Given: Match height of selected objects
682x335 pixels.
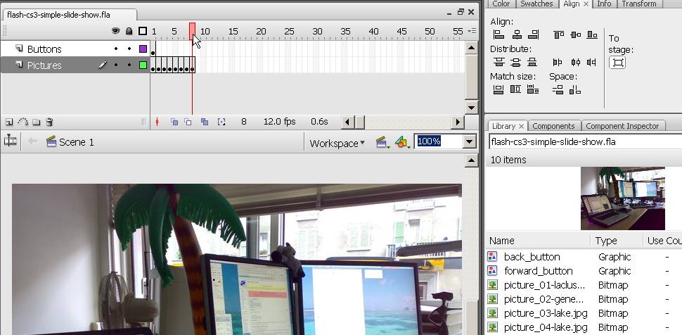Looking at the screenshot, I should [515, 90].
